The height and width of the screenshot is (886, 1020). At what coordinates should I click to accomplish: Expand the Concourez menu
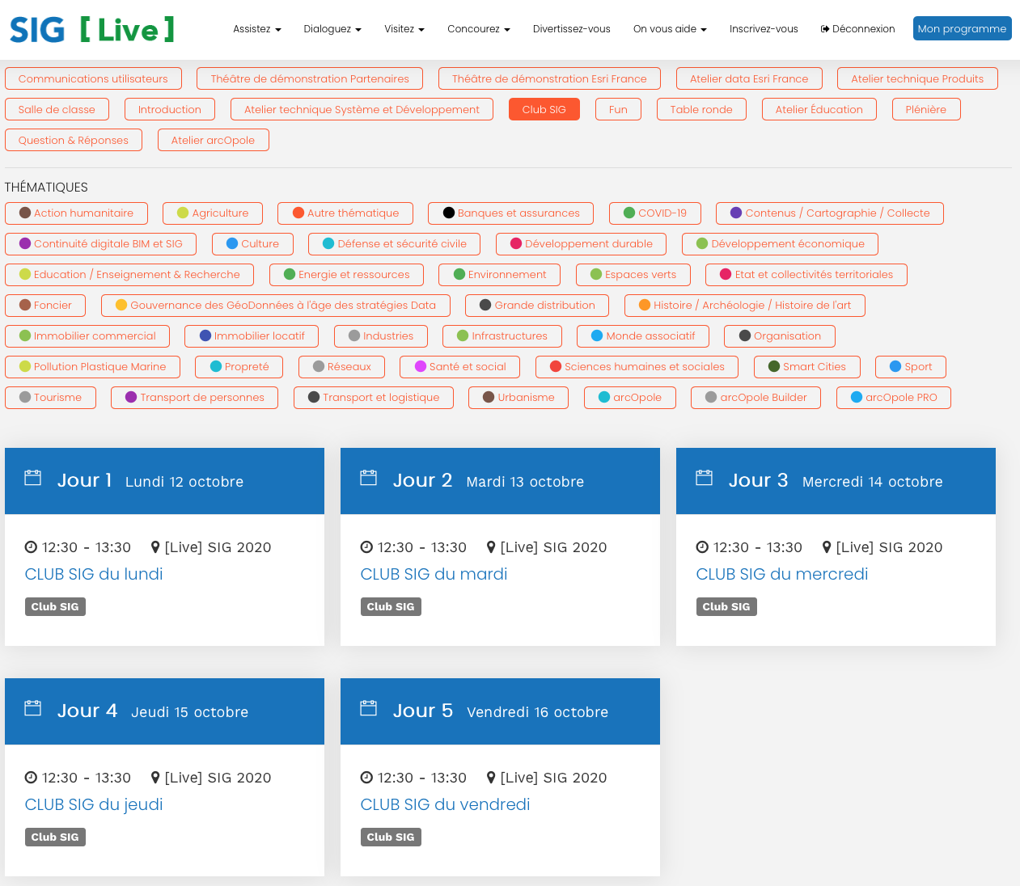[479, 29]
